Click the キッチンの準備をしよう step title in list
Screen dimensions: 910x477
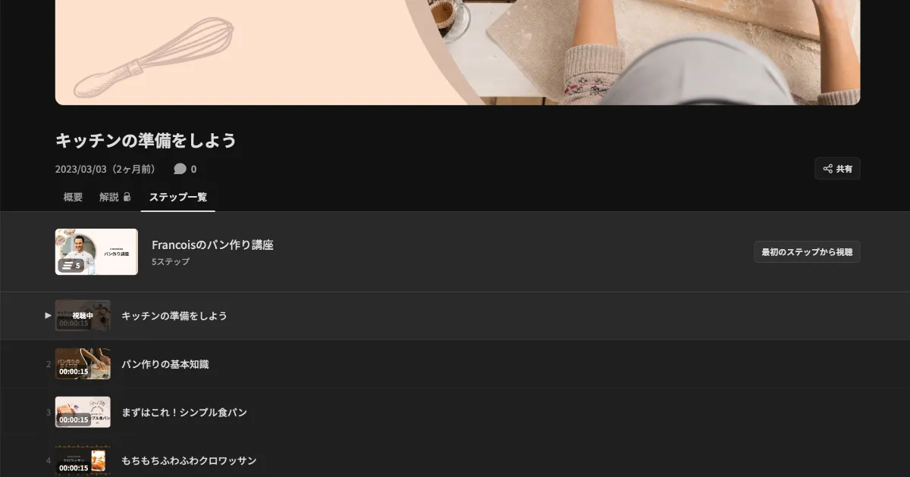click(x=174, y=316)
